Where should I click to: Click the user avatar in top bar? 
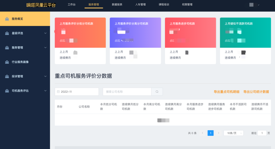point(251,5)
